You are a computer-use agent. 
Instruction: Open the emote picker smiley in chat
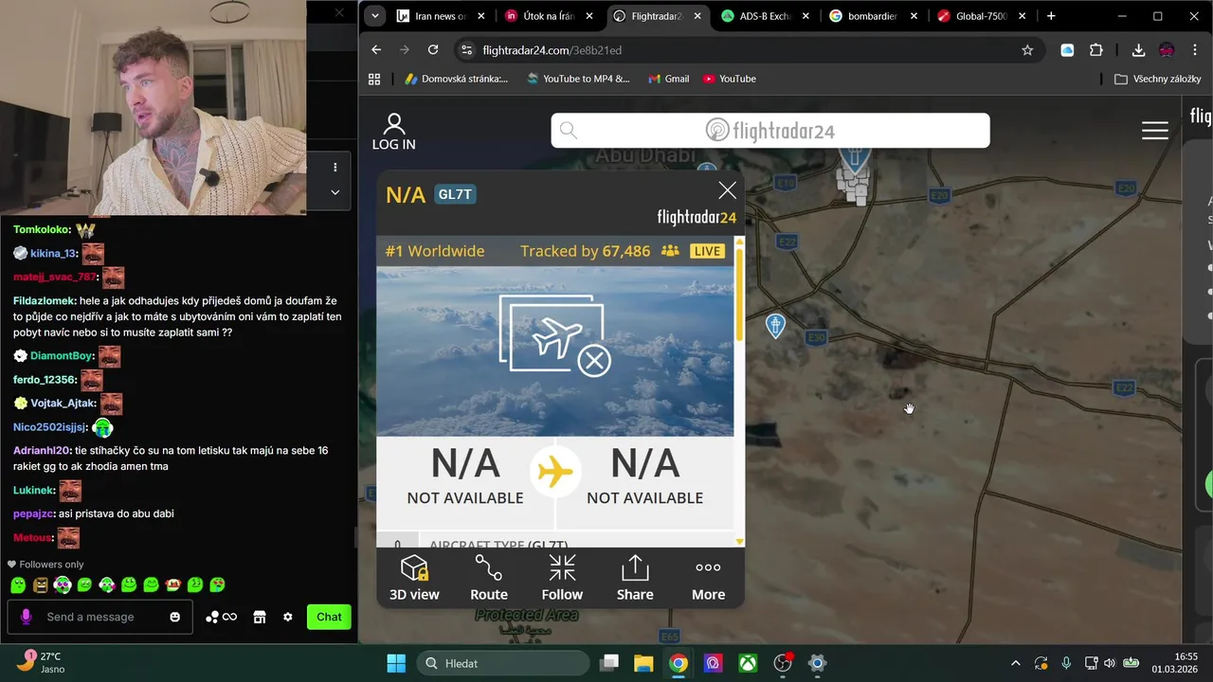175,617
